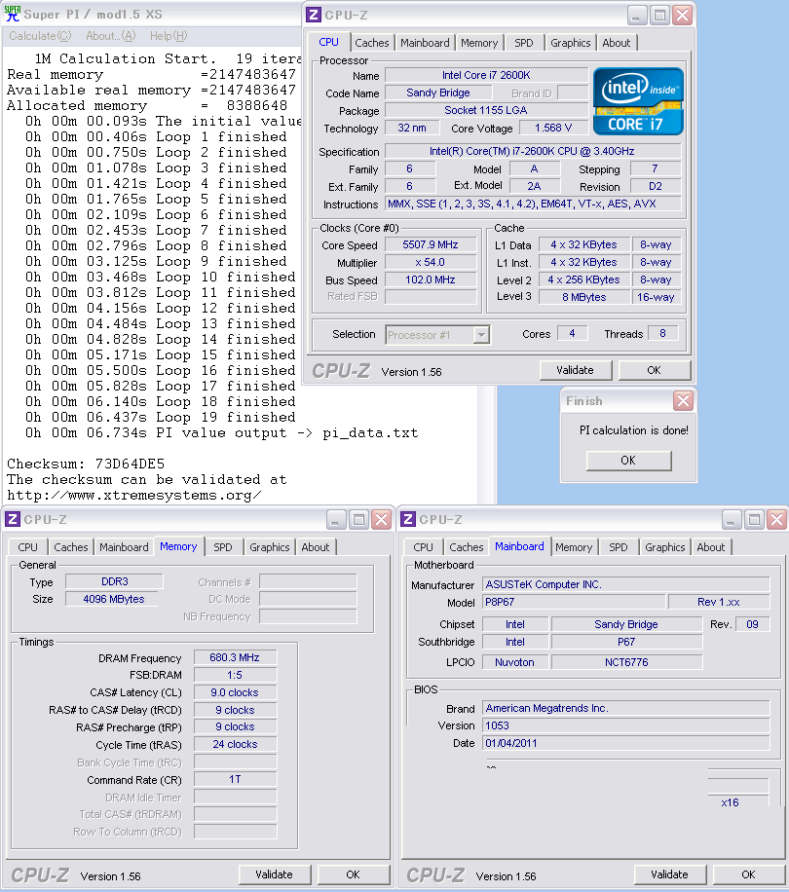Minimize the CPU-Z Memory window
This screenshot has width=789, height=892.
[336, 519]
